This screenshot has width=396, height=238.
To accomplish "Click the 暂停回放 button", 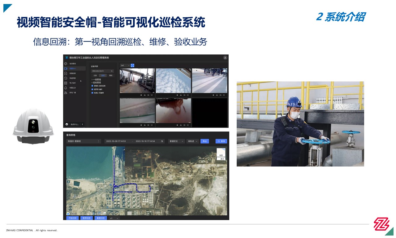I will pos(87,218).
